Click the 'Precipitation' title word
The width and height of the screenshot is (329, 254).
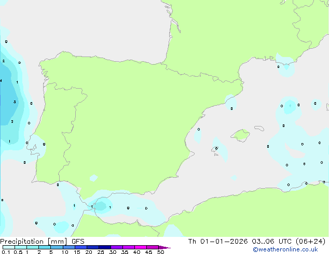point(22,242)
